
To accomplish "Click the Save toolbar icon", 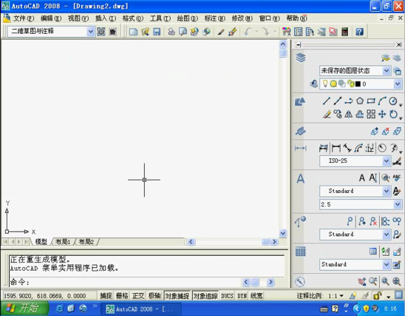I will pyautogui.click(x=156, y=32).
